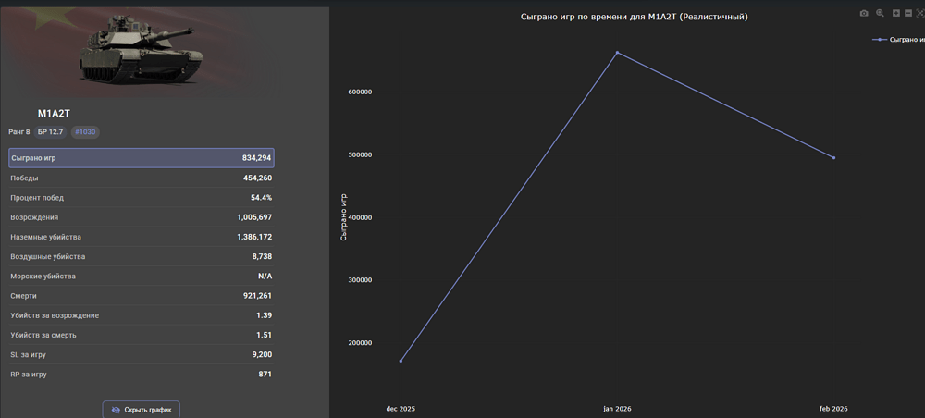The width and height of the screenshot is (925, 418).
Task: Click the autoscale icon in chart toolbar
Action: pos(919,14)
